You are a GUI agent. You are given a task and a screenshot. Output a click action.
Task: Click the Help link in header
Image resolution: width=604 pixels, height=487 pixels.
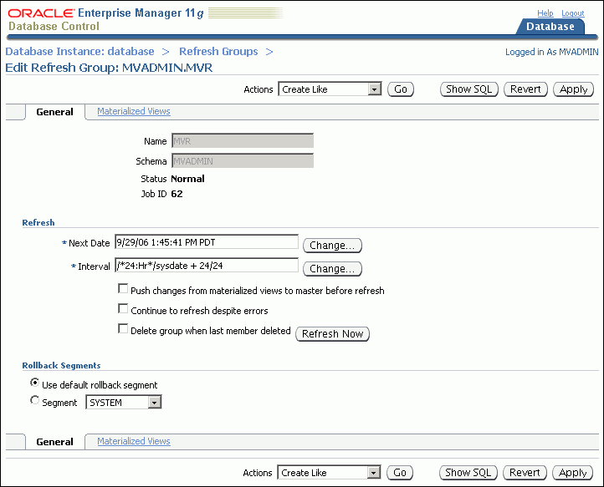[x=545, y=13]
